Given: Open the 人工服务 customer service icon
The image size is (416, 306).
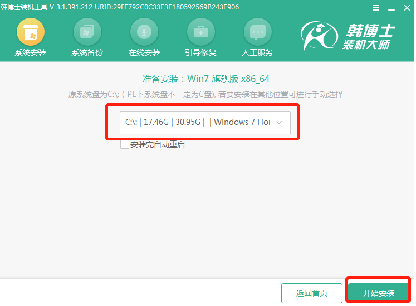Looking at the screenshot, I should [x=257, y=32].
